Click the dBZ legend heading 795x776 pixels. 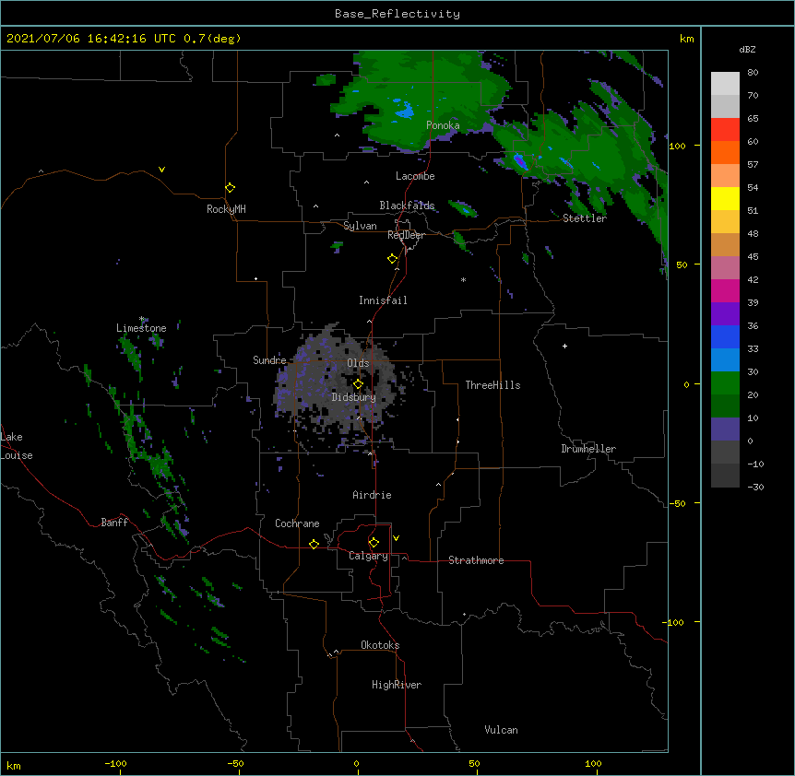point(747,49)
